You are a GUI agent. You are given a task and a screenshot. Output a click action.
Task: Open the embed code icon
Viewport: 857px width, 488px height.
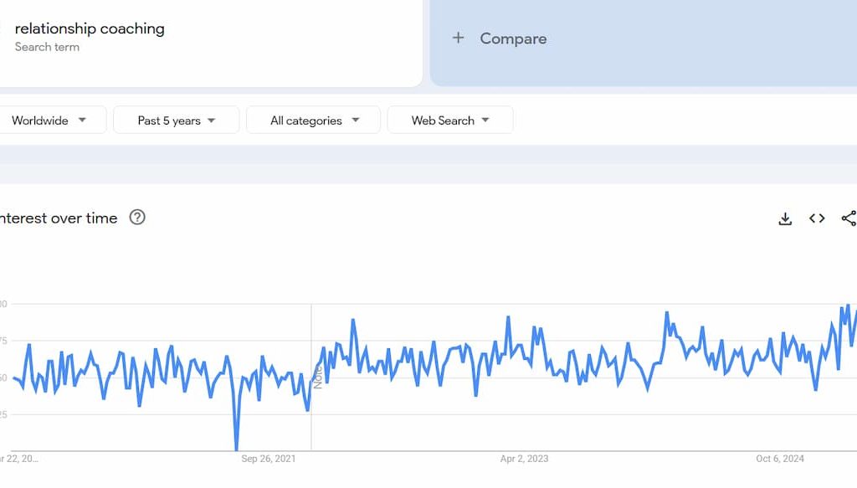coord(817,218)
